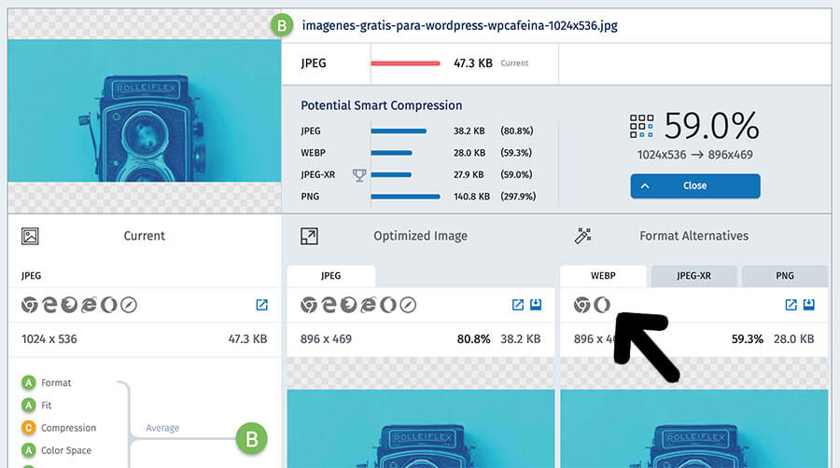Click the Format Alternatives wand icon
840x468 pixels.
pos(583,236)
